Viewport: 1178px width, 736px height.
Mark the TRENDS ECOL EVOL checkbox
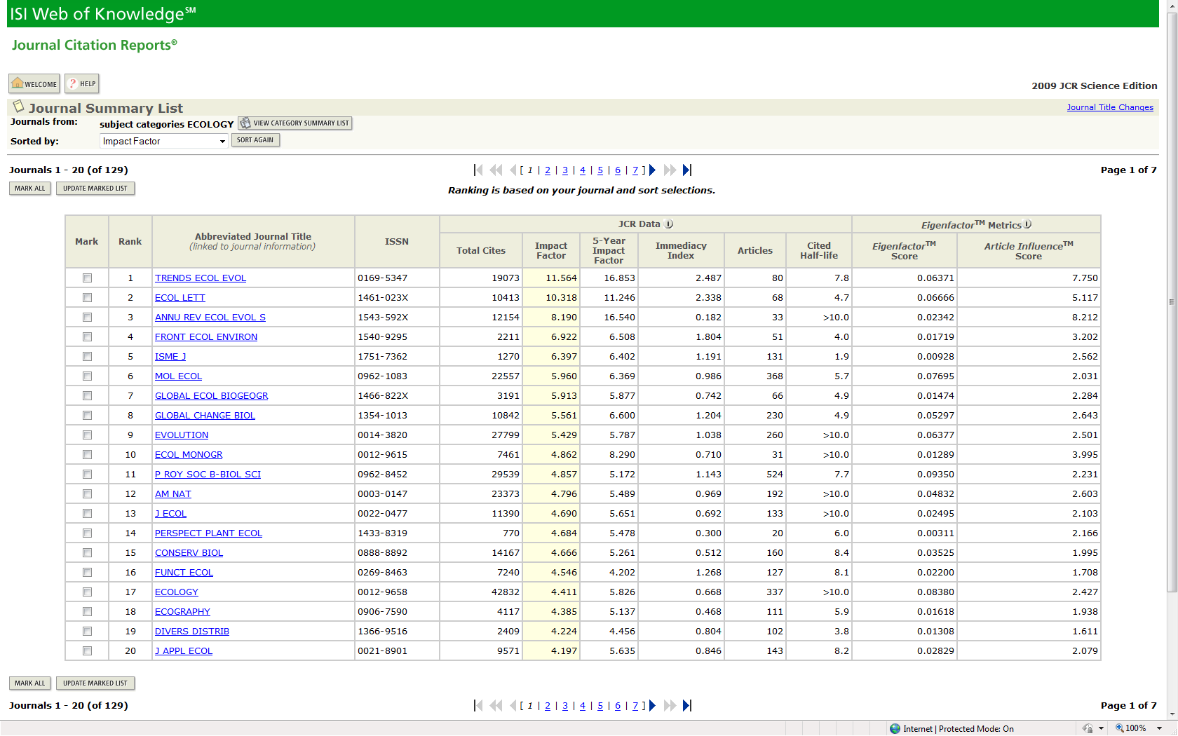click(88, 278)
